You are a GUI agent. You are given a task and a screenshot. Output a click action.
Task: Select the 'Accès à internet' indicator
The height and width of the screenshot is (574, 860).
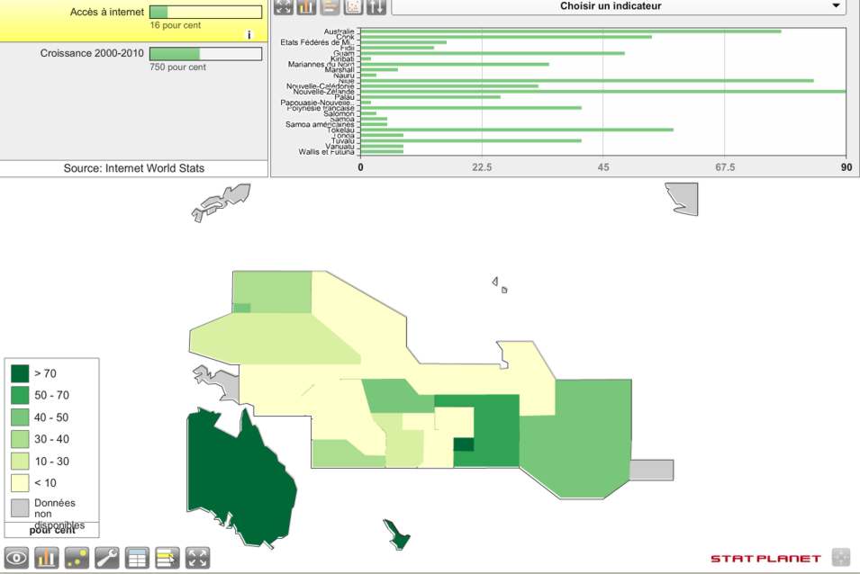click(106, 12)
